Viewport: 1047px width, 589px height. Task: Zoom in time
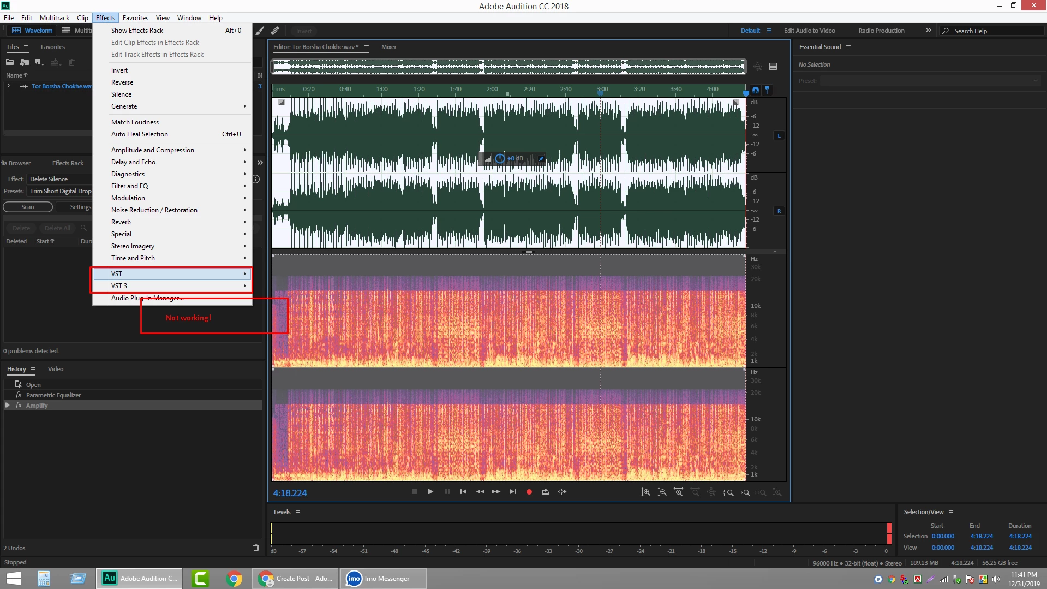(x=678, y=492)
